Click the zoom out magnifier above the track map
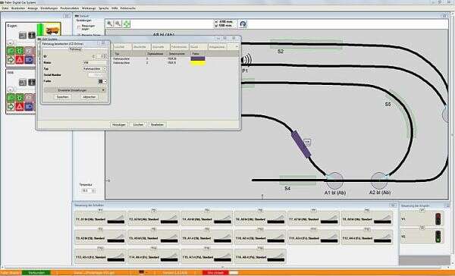 coord(118,24)
